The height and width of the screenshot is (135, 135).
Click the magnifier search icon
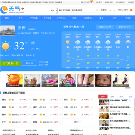coord(97,10)
